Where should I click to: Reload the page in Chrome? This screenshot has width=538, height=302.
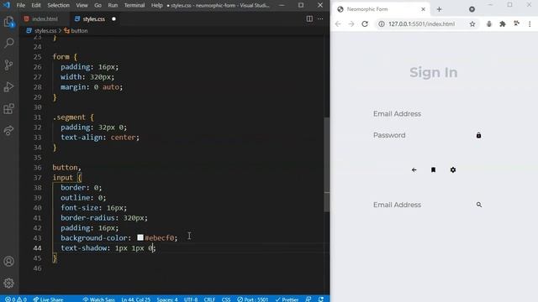tap(365, 24)
